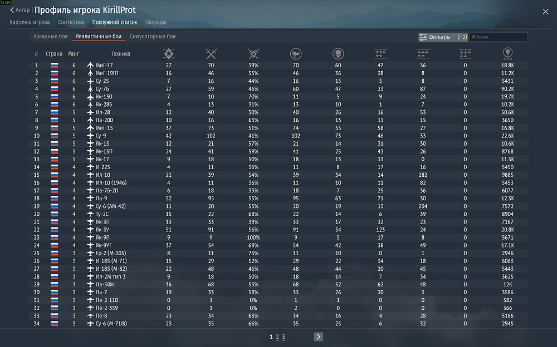Screen dimensions: 557x347
Task: Select the Аркадные бои mode tab
Action: (51, 36)
